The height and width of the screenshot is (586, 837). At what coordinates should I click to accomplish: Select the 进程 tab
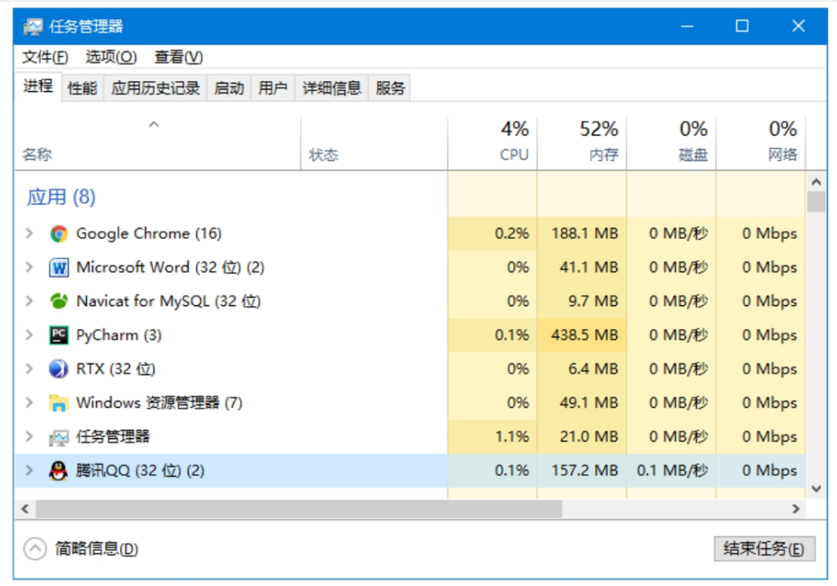click(x=38, y=86)
